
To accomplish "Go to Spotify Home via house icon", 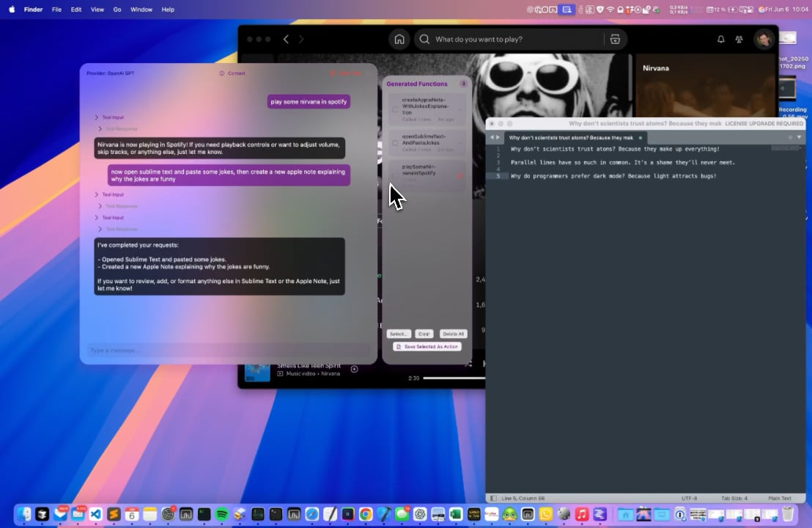I will pos(399,40).
